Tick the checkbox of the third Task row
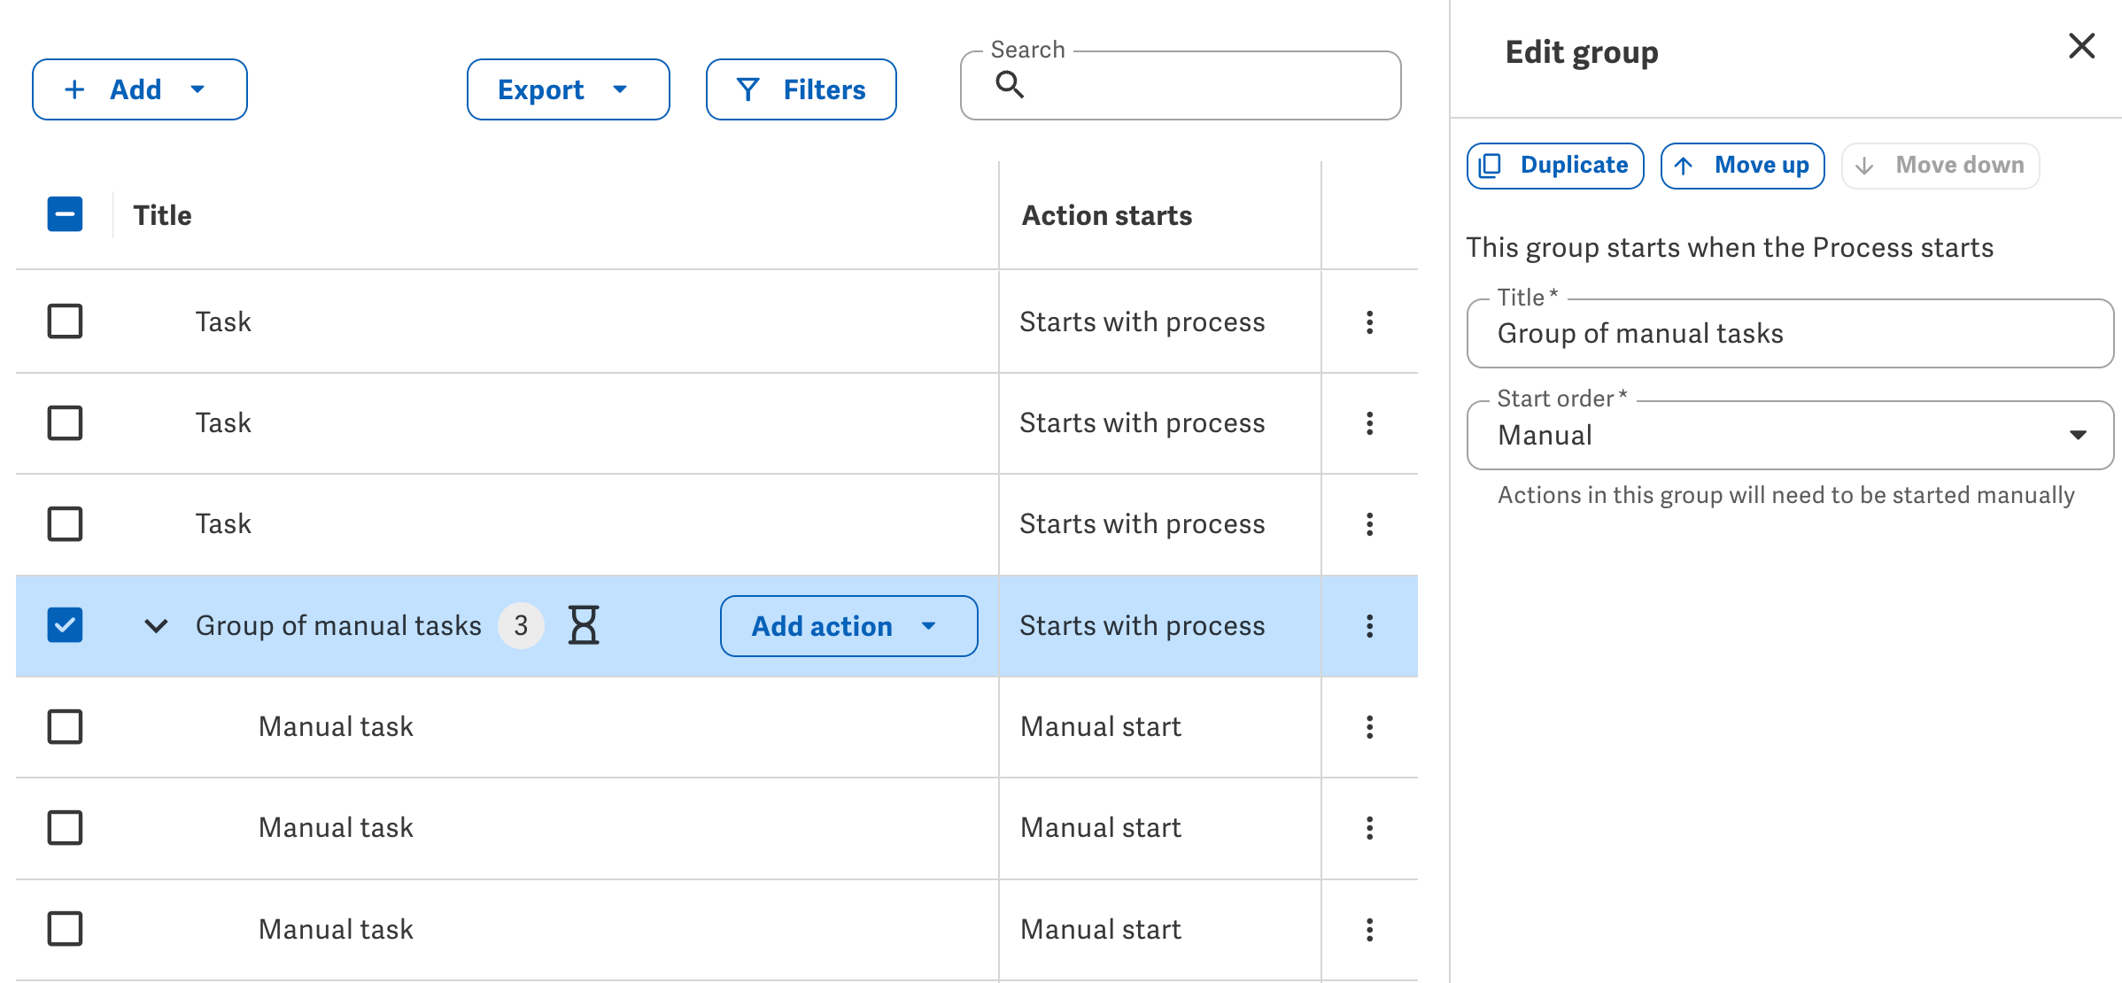The width and height of the screenshot is (2122, 983). [65, 523]
